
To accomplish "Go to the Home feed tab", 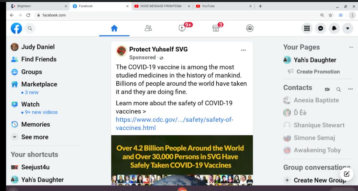I will pyautogui.click(x=114, y=28).
